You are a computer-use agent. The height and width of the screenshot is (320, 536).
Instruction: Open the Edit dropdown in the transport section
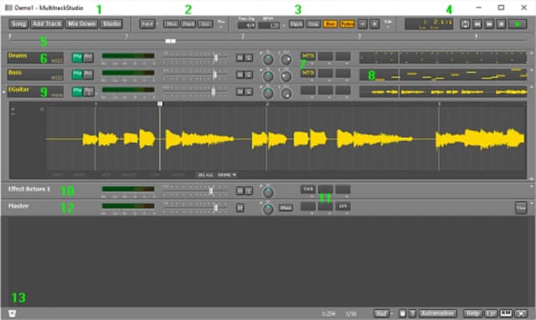coord(388,23)
